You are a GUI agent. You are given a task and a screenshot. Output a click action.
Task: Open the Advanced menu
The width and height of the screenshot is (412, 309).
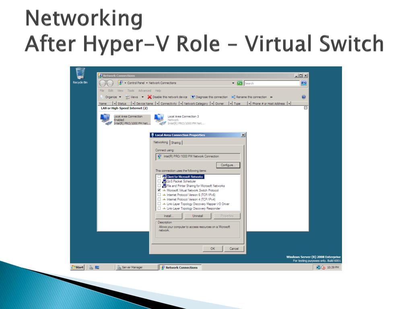145,91
